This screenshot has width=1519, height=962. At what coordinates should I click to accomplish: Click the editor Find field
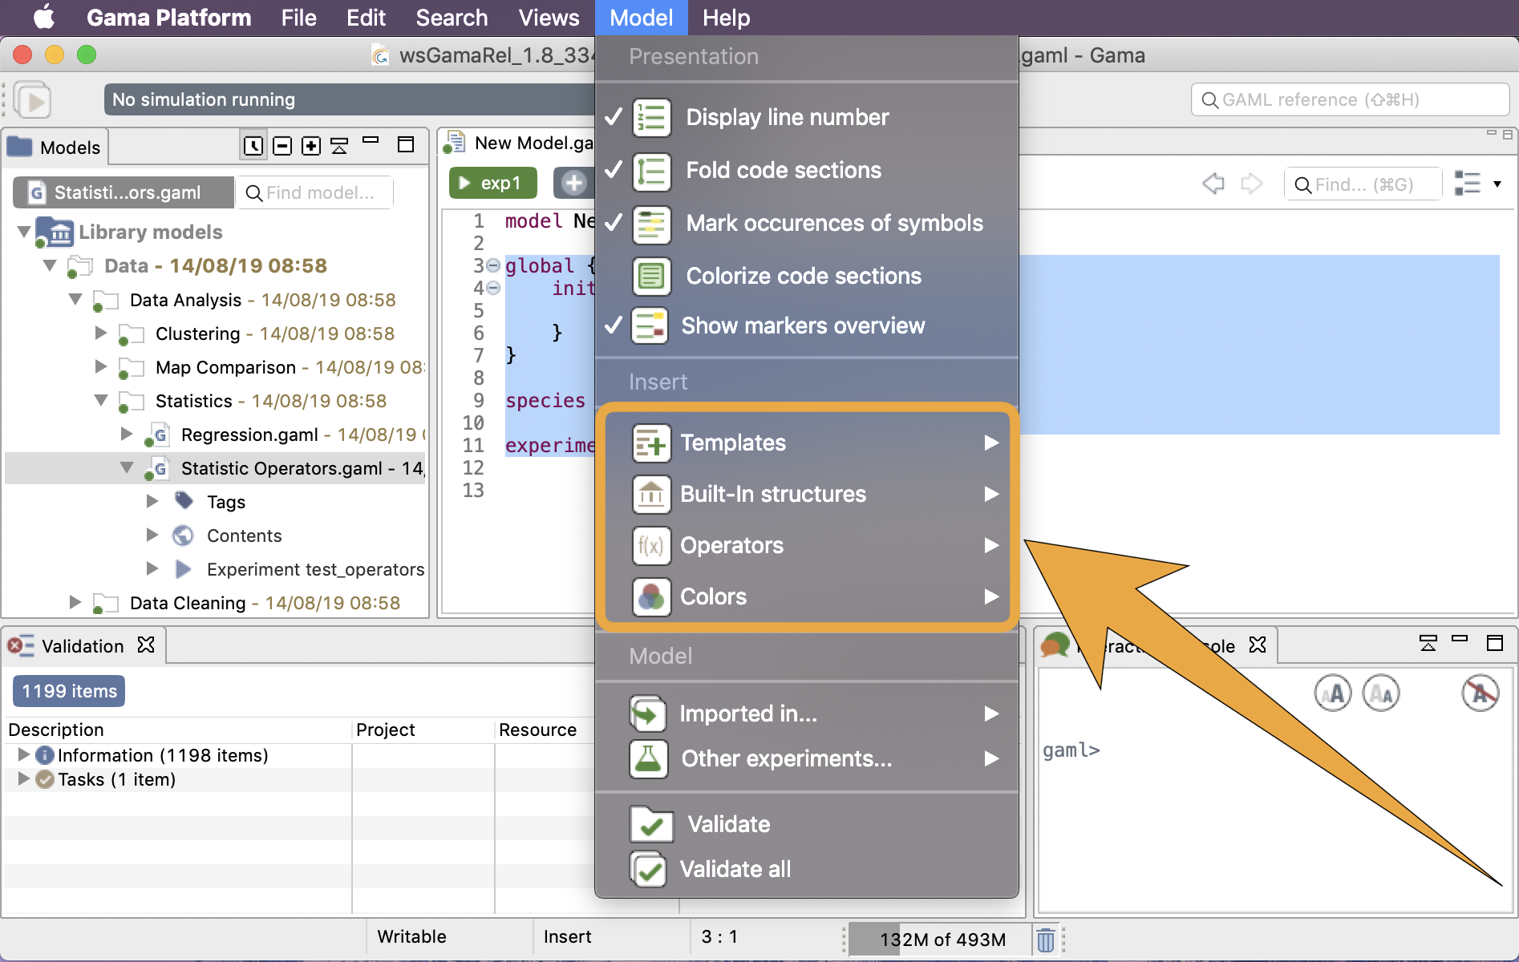click(x=1363, y=184)
